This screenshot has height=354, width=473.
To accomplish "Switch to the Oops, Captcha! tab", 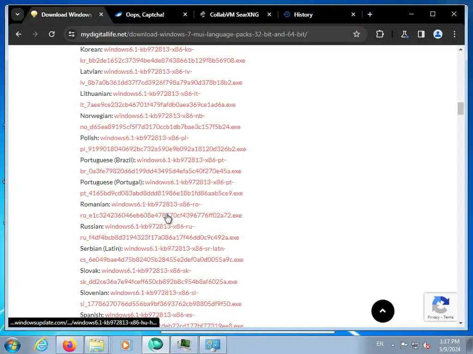I will [x=145, y=14].
